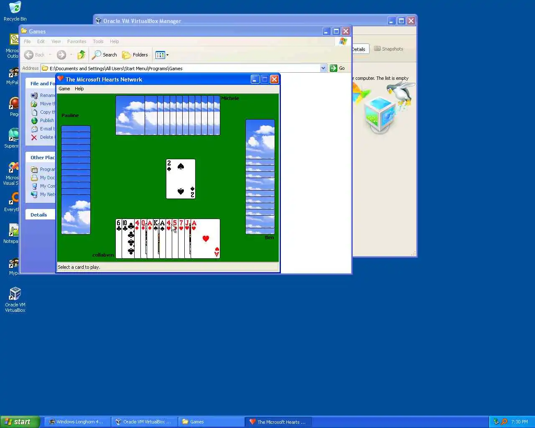This screenshot has height=428, width=535.
Task: Open the Game menu in Hearts
Action: pyautogui.click(x=64, y=89)
